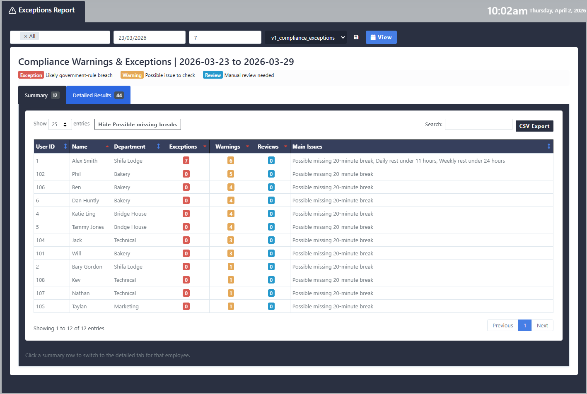Export the table with CSV Export
Screen dimensions: 587x394
pyautogui.click(x=534, y=126)
